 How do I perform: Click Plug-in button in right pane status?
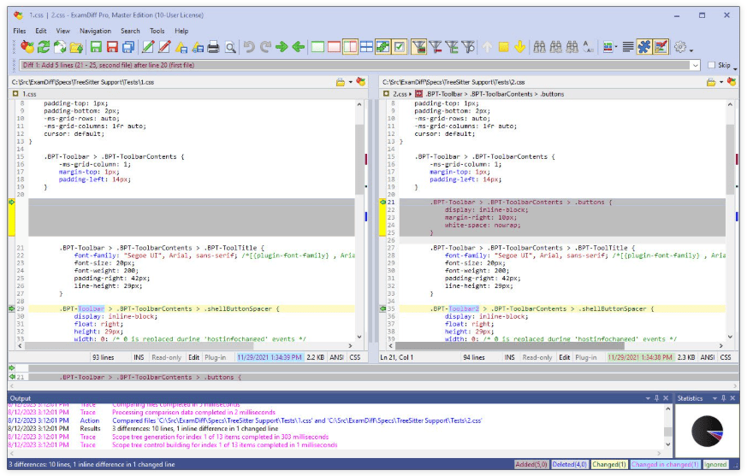586,357
